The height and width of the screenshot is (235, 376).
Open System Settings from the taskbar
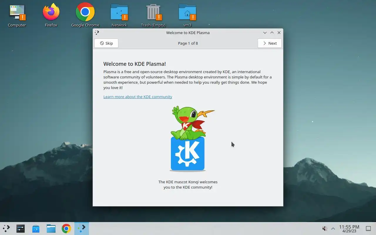(21, 229)
